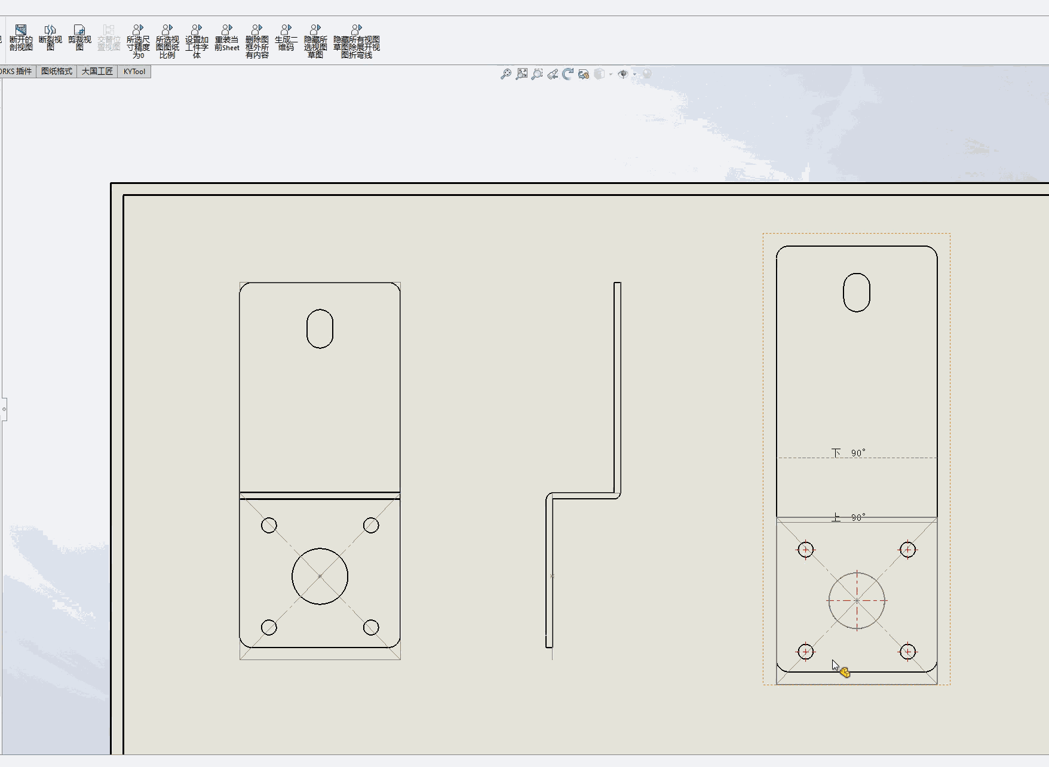The image size is (1049, 767).
Task: Open the display style dropdown arrow
Action: tap(611, 75)
